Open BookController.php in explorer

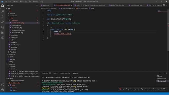pos(18,23)
